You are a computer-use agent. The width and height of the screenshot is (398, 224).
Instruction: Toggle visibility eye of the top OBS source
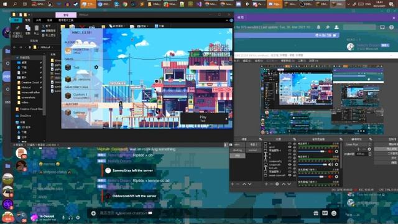point(290,144)
